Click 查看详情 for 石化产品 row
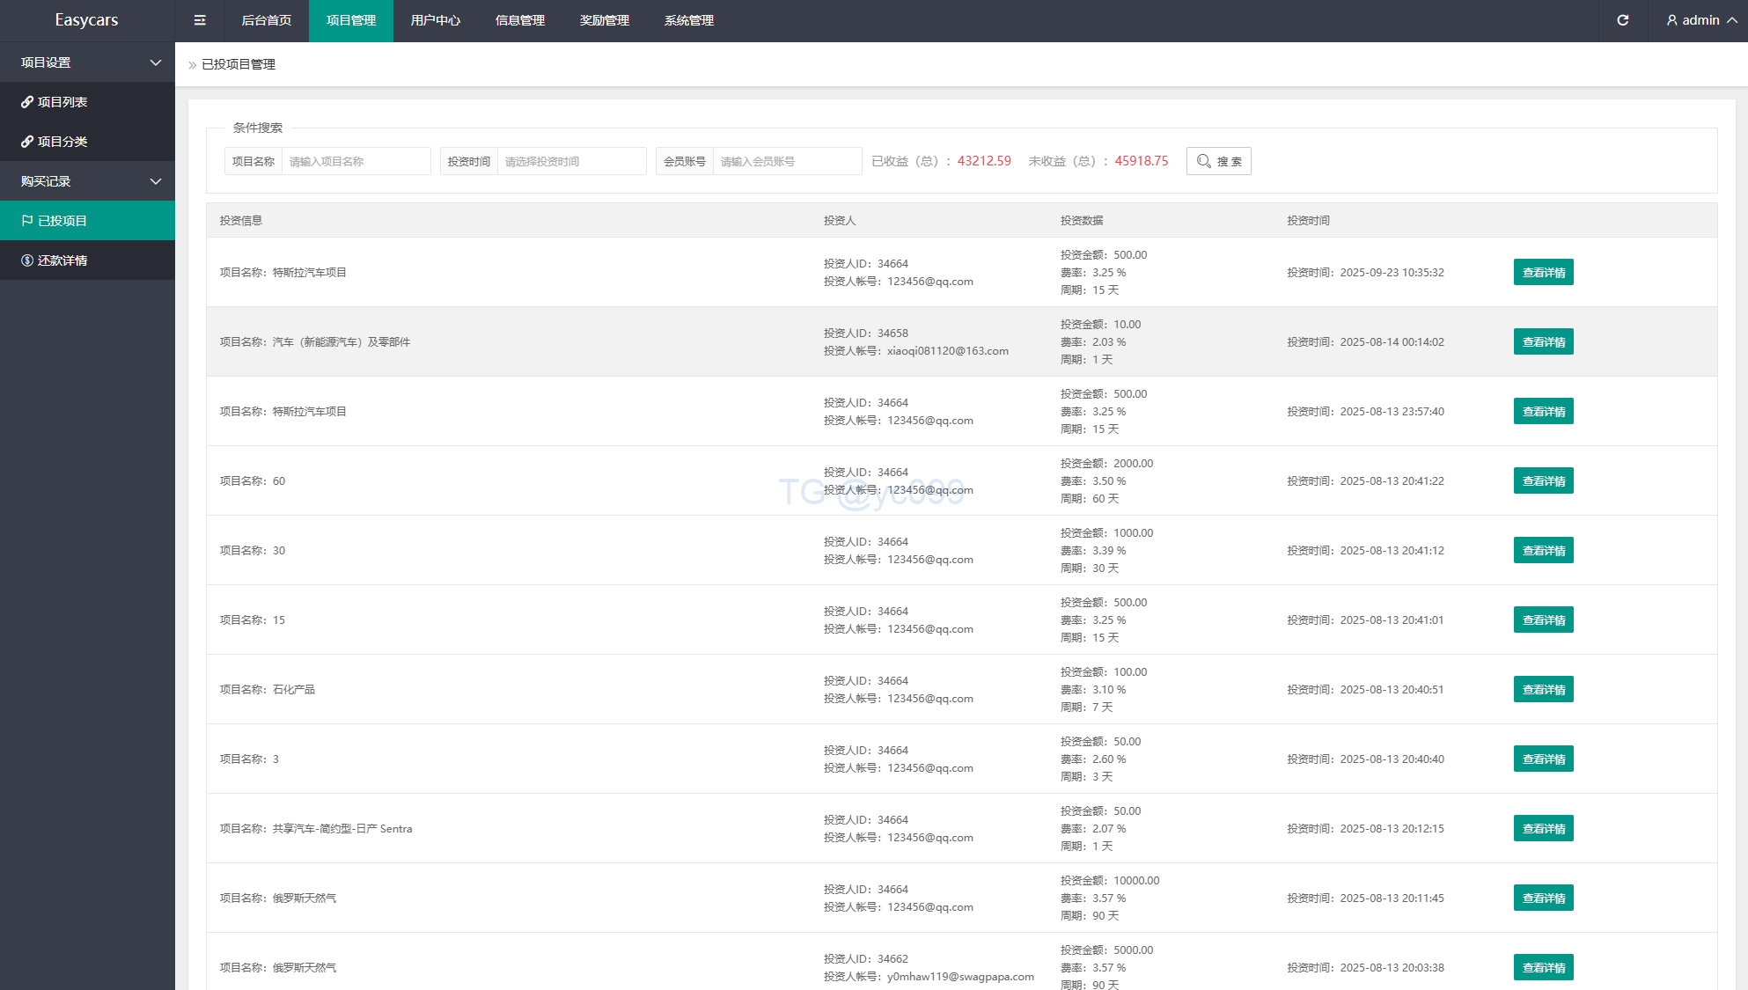The height and width of the screenshot is (990, 1748). tap(1543, 690)
